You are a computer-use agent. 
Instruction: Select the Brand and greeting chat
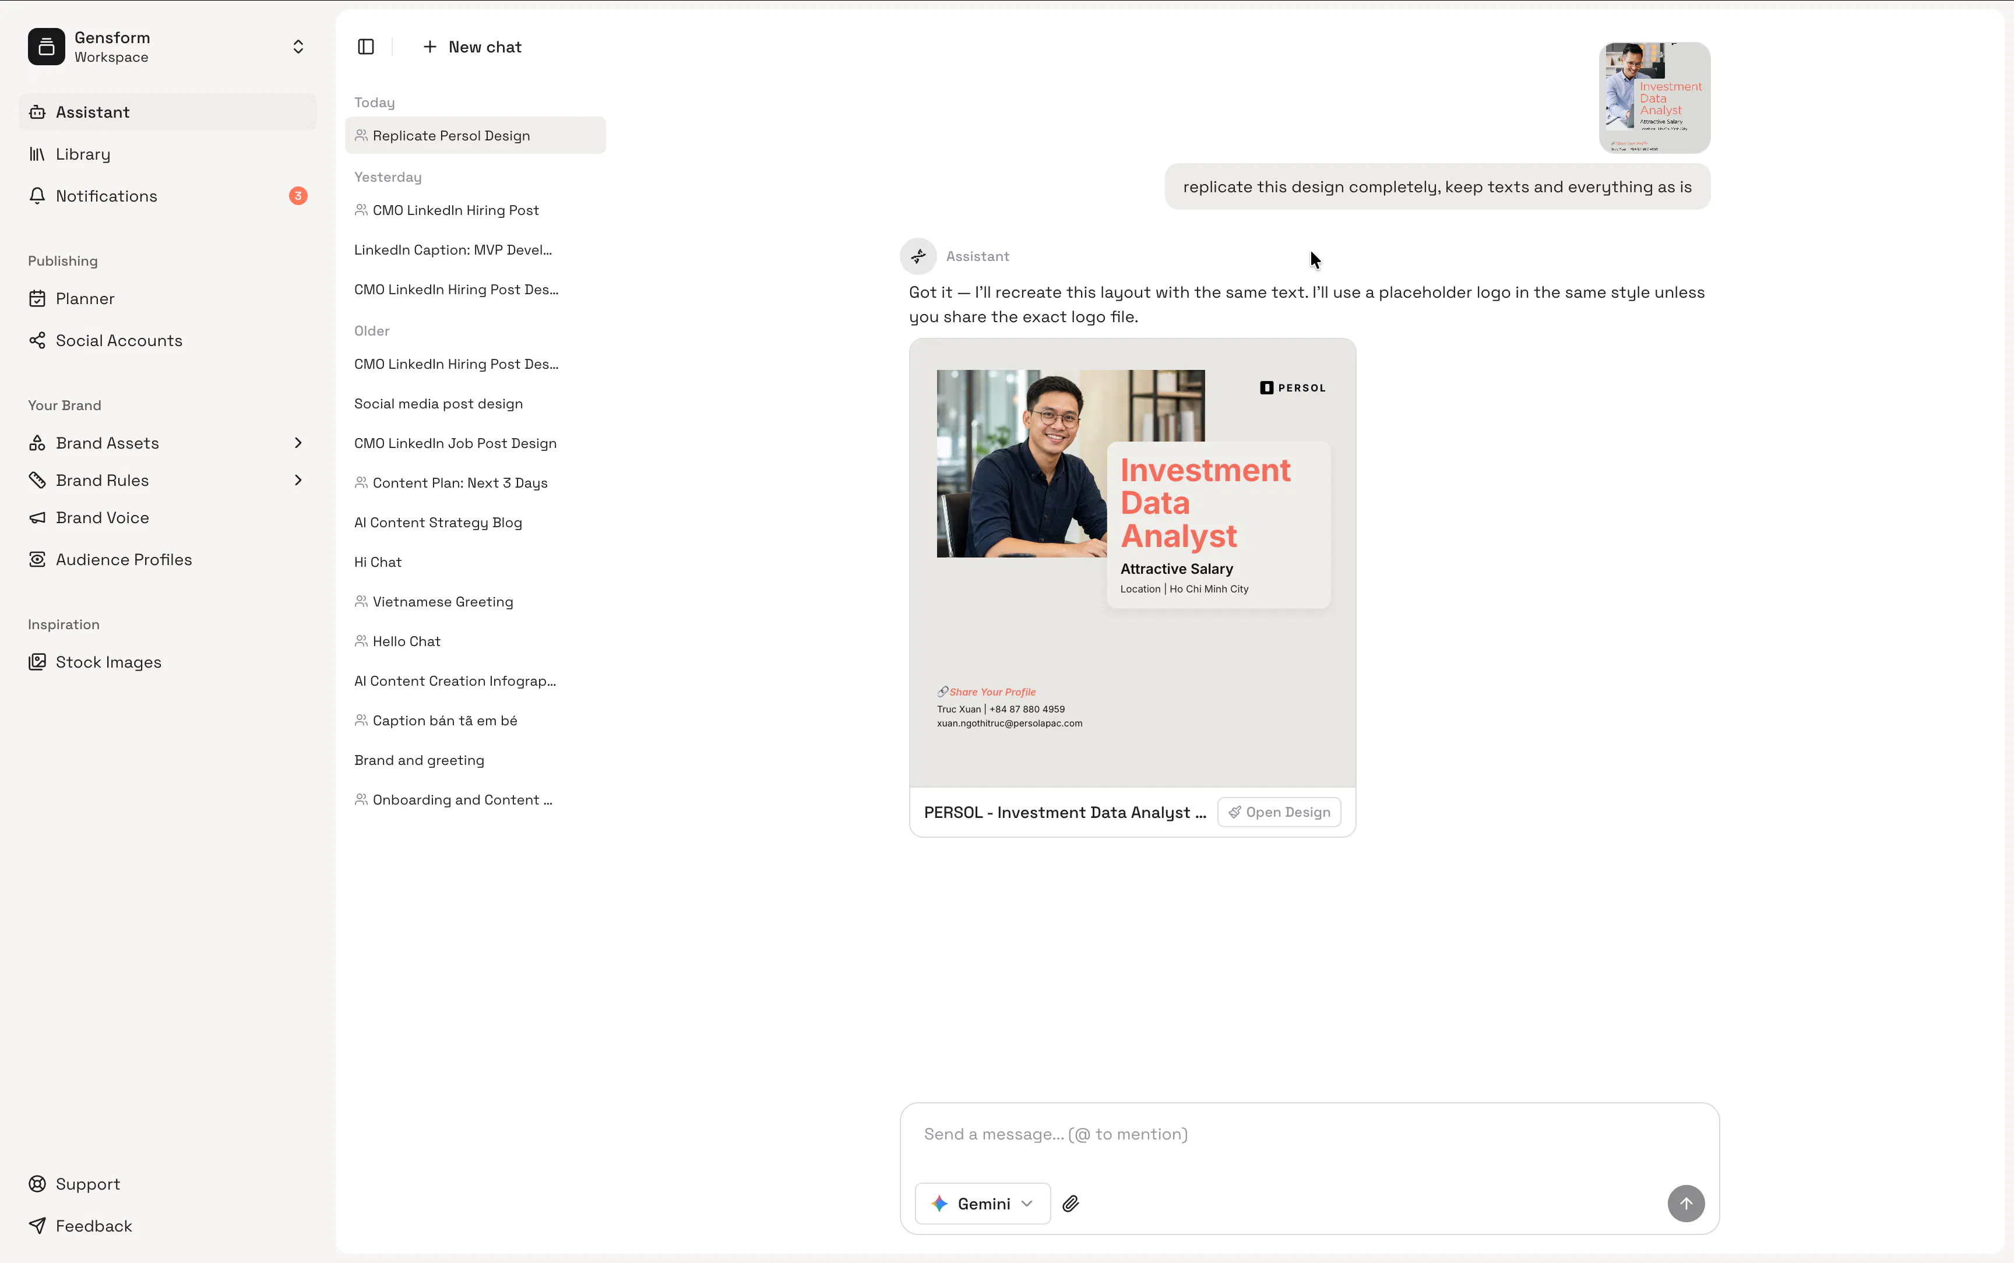pos(476,760)
